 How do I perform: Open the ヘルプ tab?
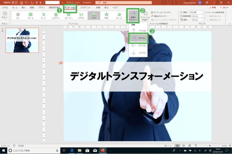pyautogui.click(x=115, y=8)
